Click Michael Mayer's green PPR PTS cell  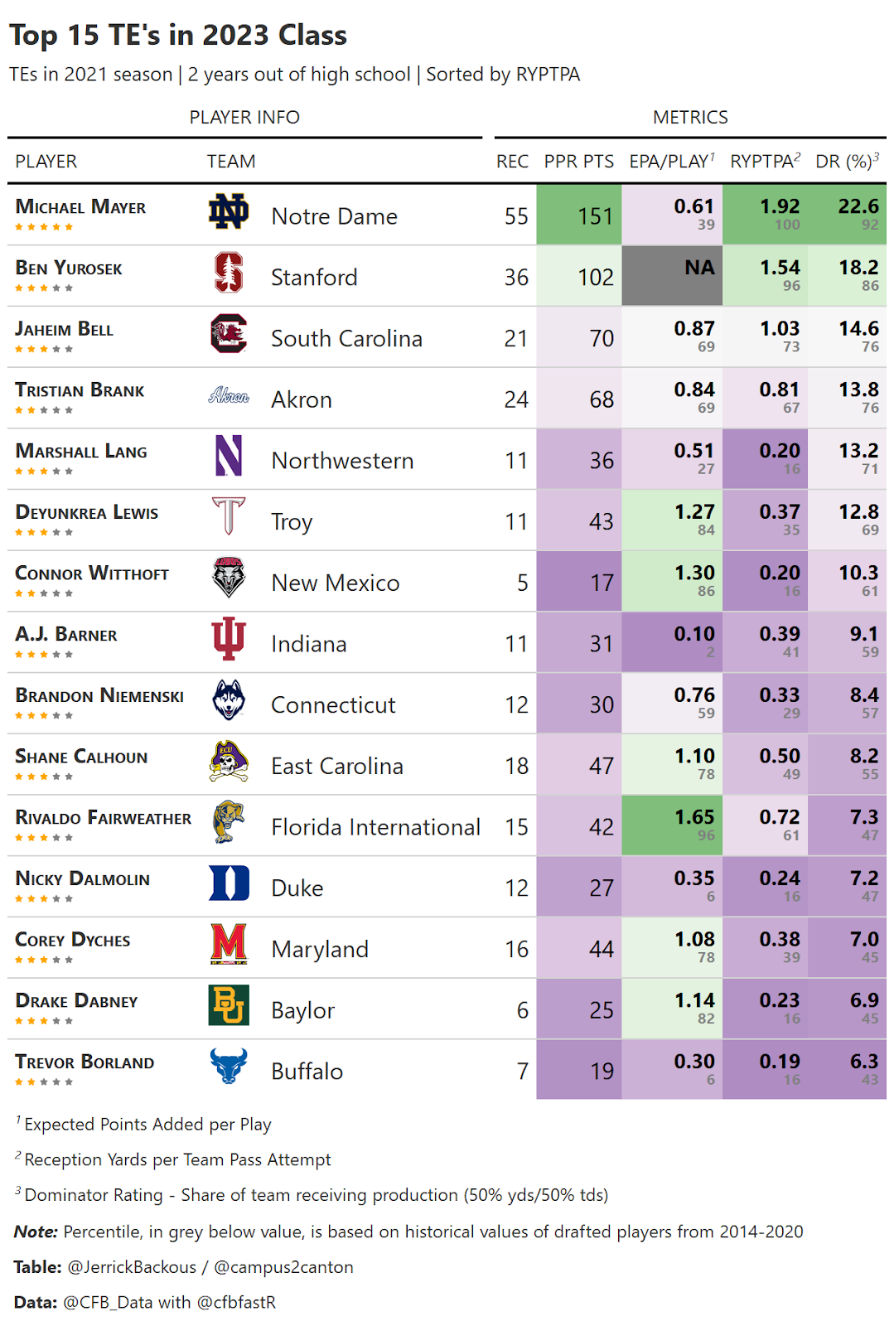click(578, 215)
